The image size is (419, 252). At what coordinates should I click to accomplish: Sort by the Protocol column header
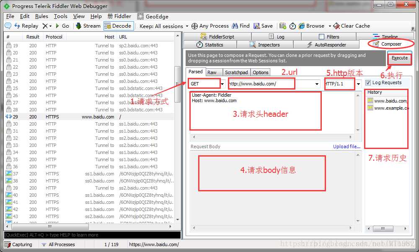point(54,37)
